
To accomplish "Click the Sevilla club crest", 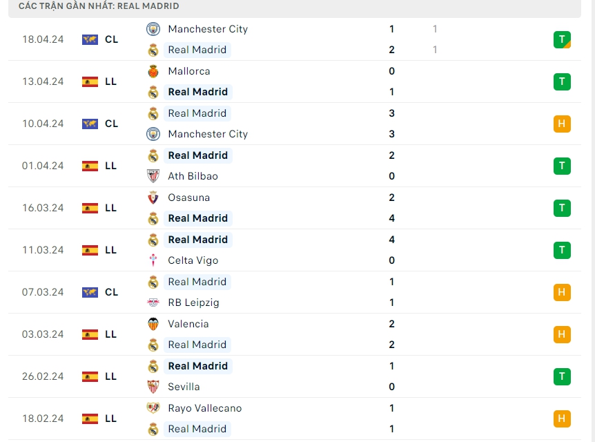I will pos(153,387).
